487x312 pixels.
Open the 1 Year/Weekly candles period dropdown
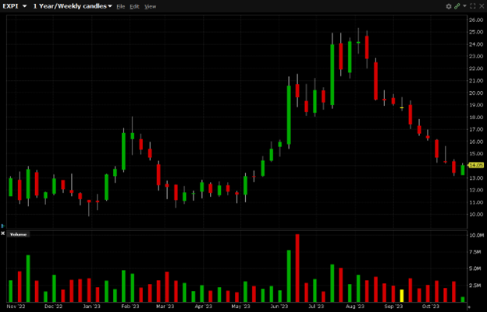(x=73, y=6)
